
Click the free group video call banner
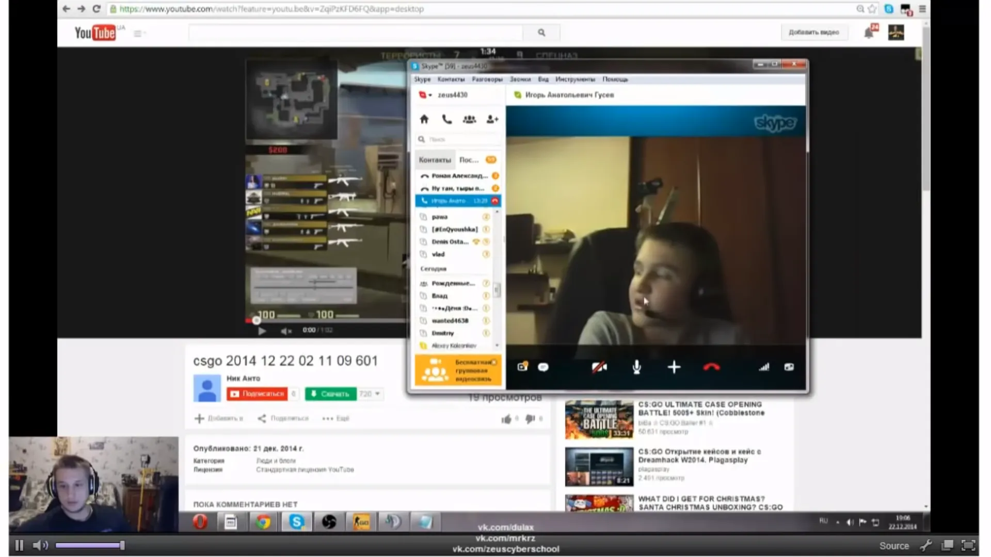[458, 370]
